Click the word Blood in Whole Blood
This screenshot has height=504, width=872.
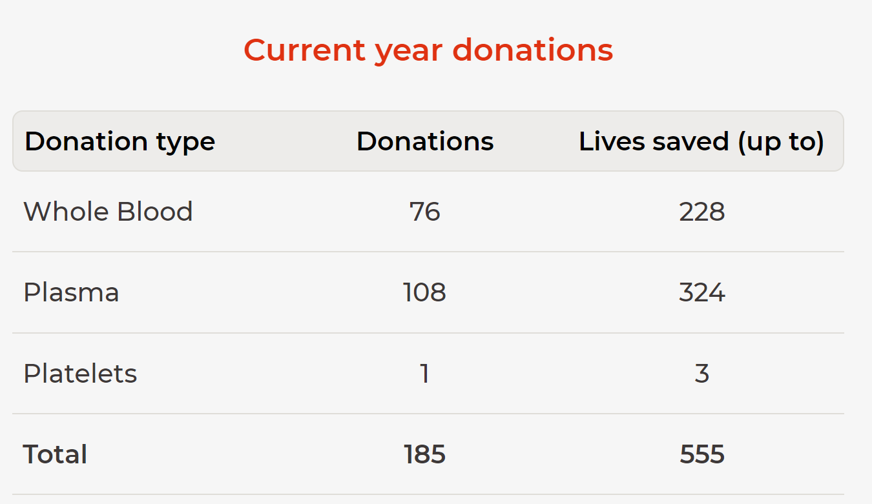[155, 212]
